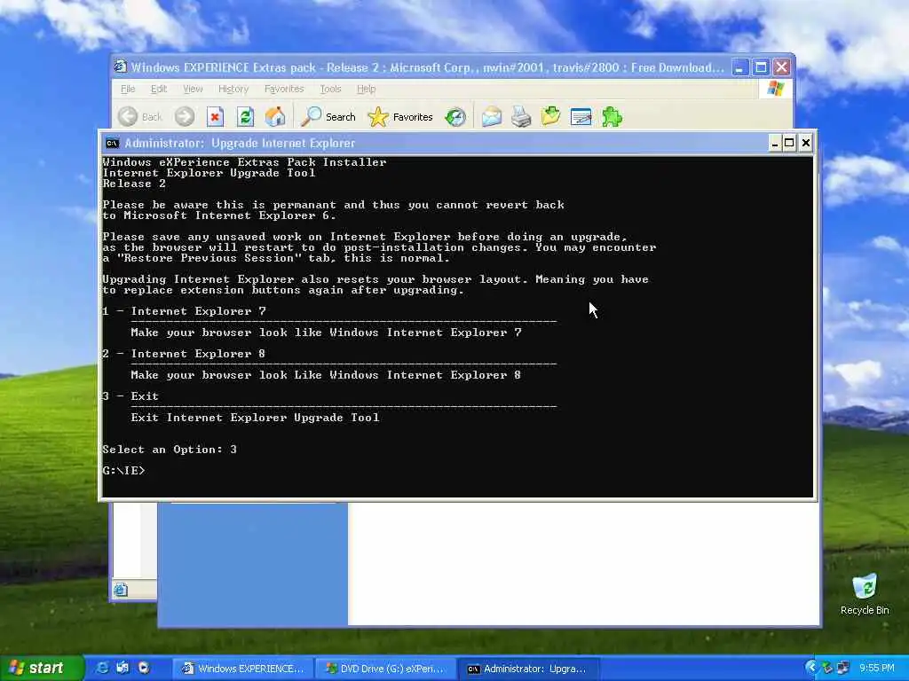Switch to Windows EXPERIENCE taskbar button
The height and width of the screenshot is (681, 909).
[x=243, y=669]
